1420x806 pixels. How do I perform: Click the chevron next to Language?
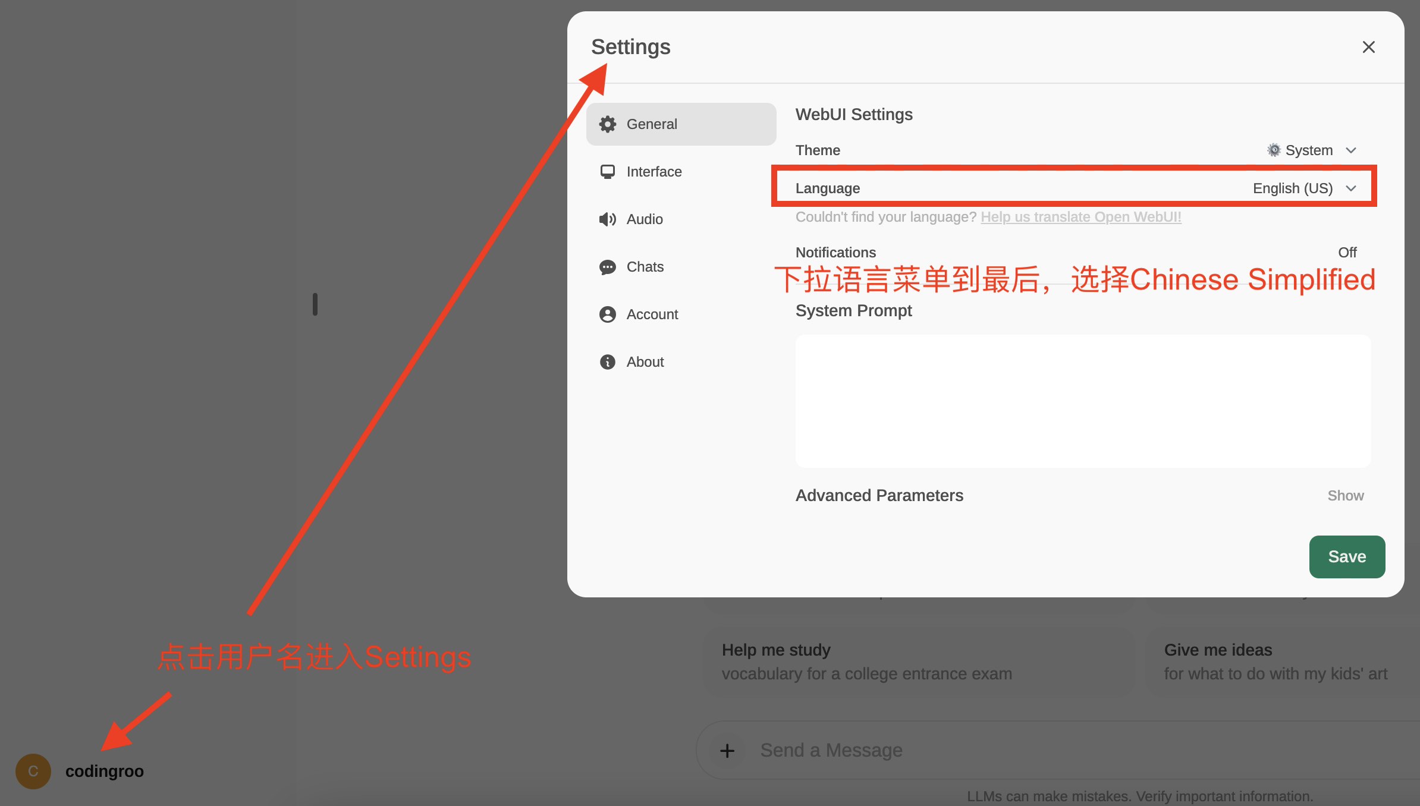pyautogui.click(x=1351, y=188)
